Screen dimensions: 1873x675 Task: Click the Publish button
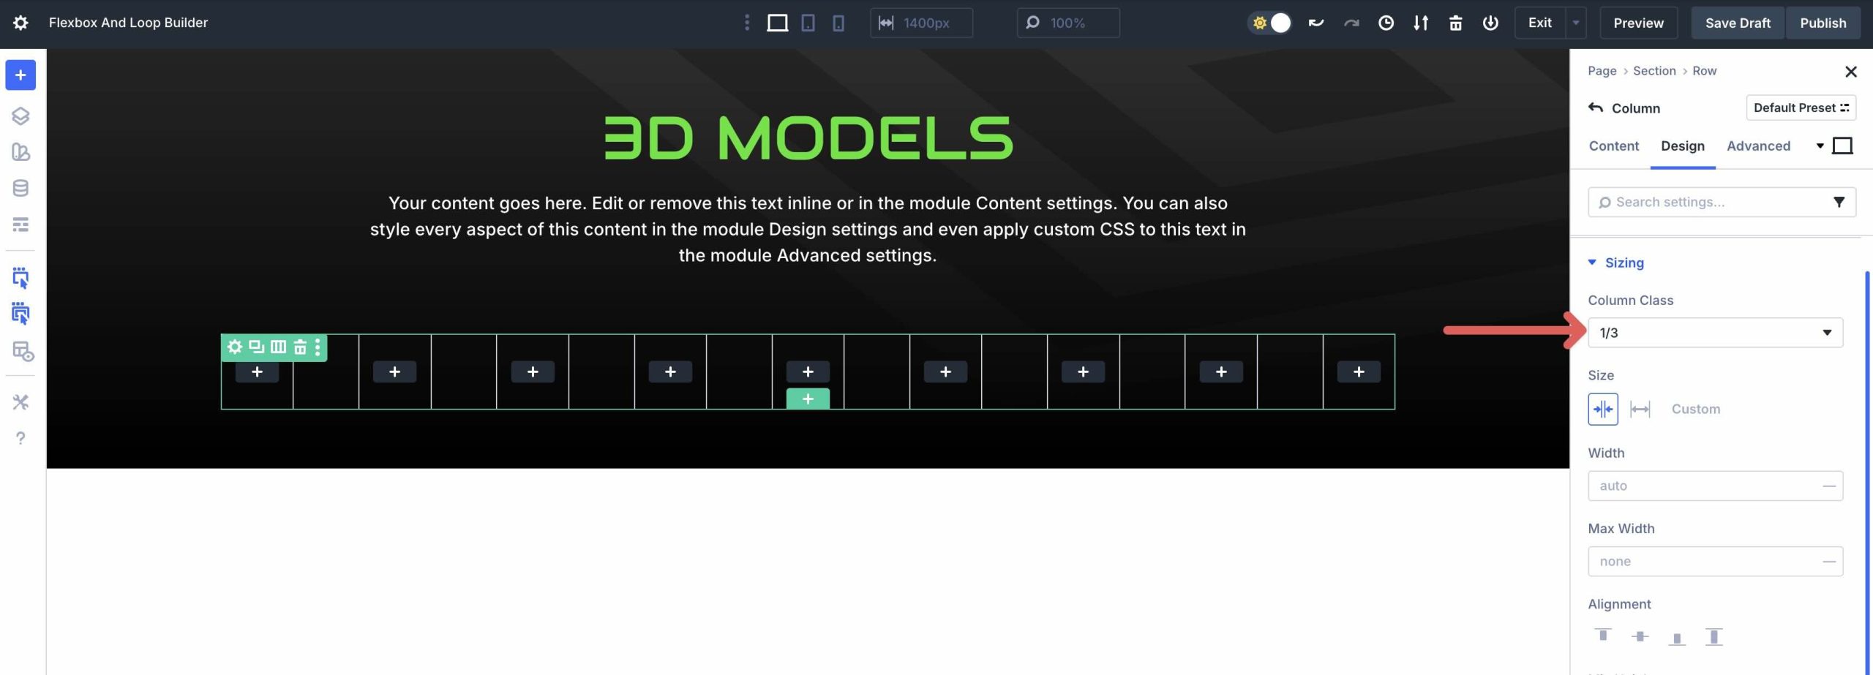[x=1823, y=23]
